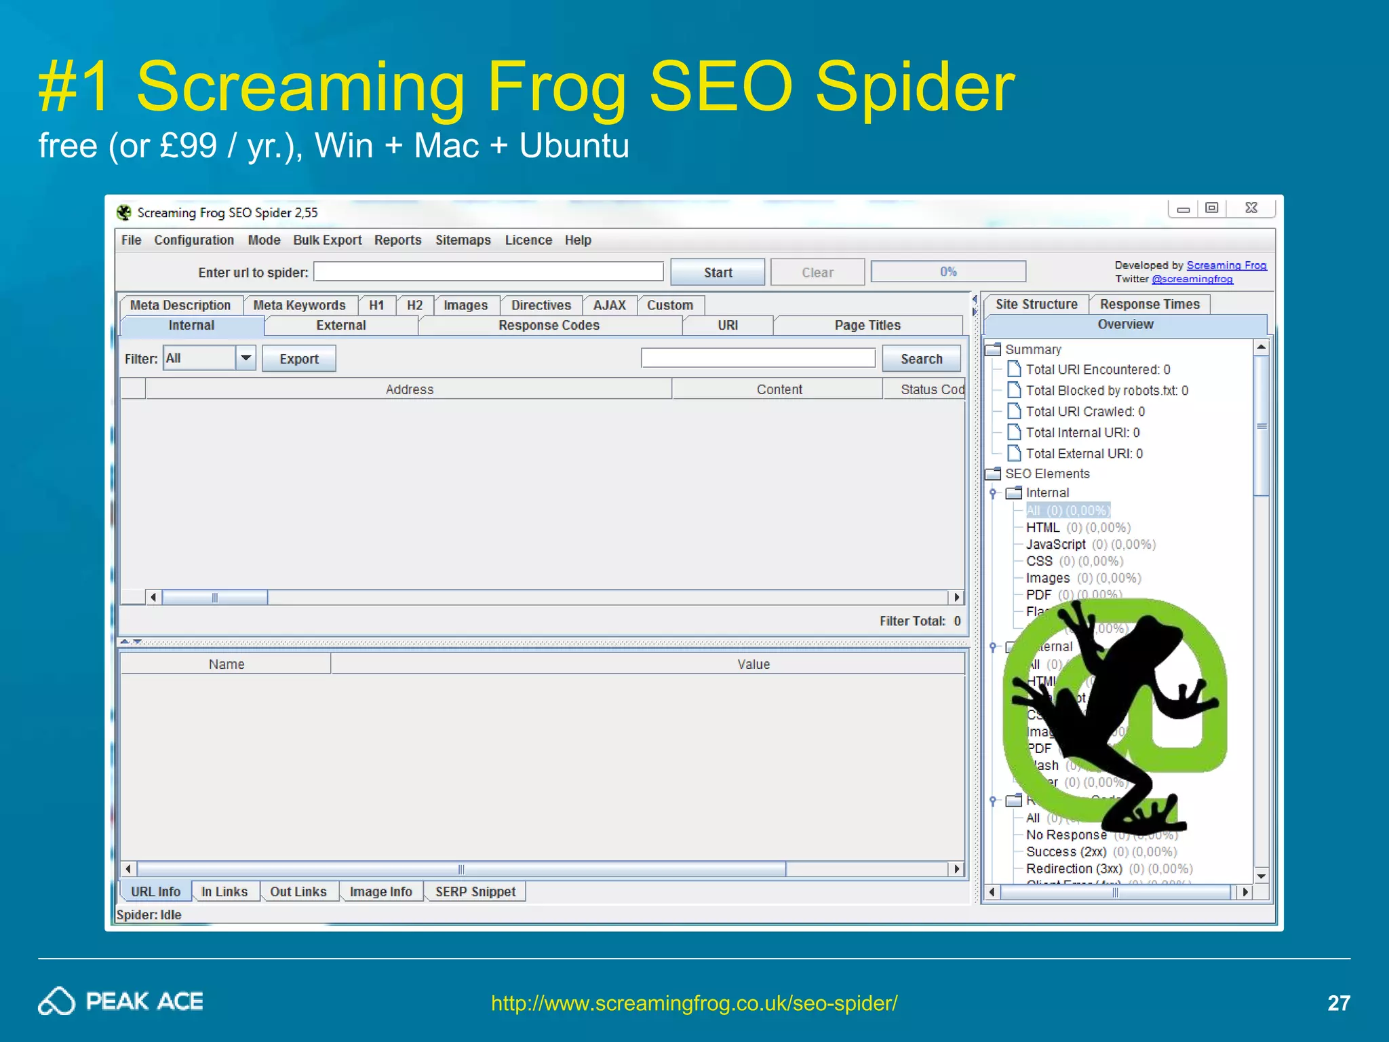Image resolution: width=1389 pixels, height=1042 pixels.
Task: Click the left arrow of address table scrollbar
Action: [154, 597]
